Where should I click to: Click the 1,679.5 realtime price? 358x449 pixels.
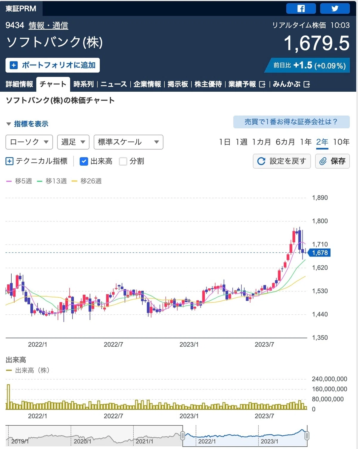coord(317,43)
